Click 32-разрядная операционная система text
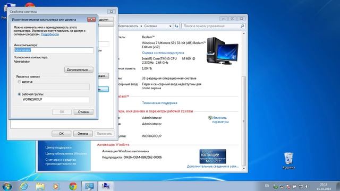Screen dimensions: 340x191 [169, 78]
